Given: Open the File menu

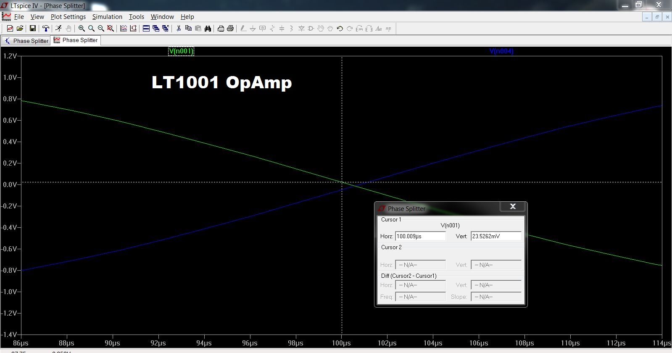Looking at the screenshot, I should (x=19, y=17).
